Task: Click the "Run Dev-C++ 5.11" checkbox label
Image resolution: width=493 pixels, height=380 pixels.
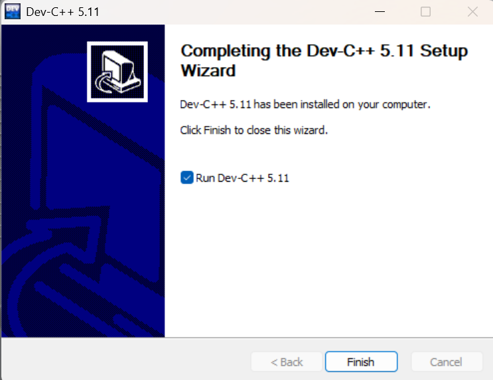Action: coord(242,178)
